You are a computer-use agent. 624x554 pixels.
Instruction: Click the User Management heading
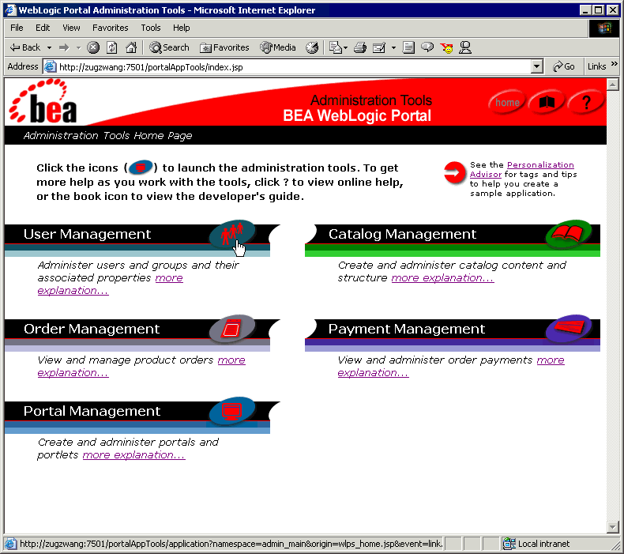coord(87,234)
